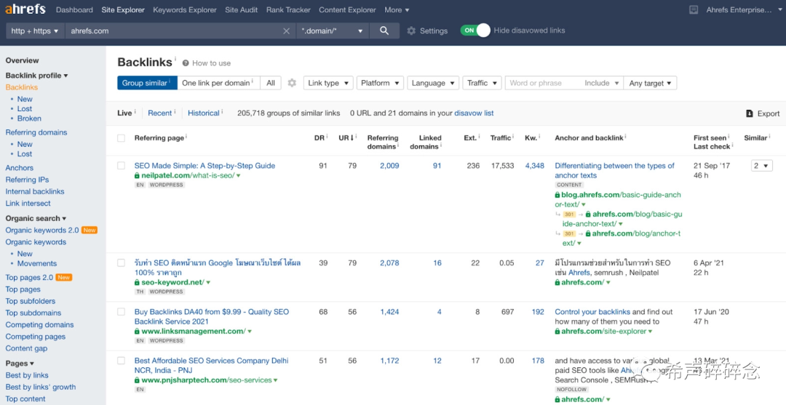The image size is (786, 405).
Task: Tick the select-all checkbox in table header
Action: [x=122, y=138]
